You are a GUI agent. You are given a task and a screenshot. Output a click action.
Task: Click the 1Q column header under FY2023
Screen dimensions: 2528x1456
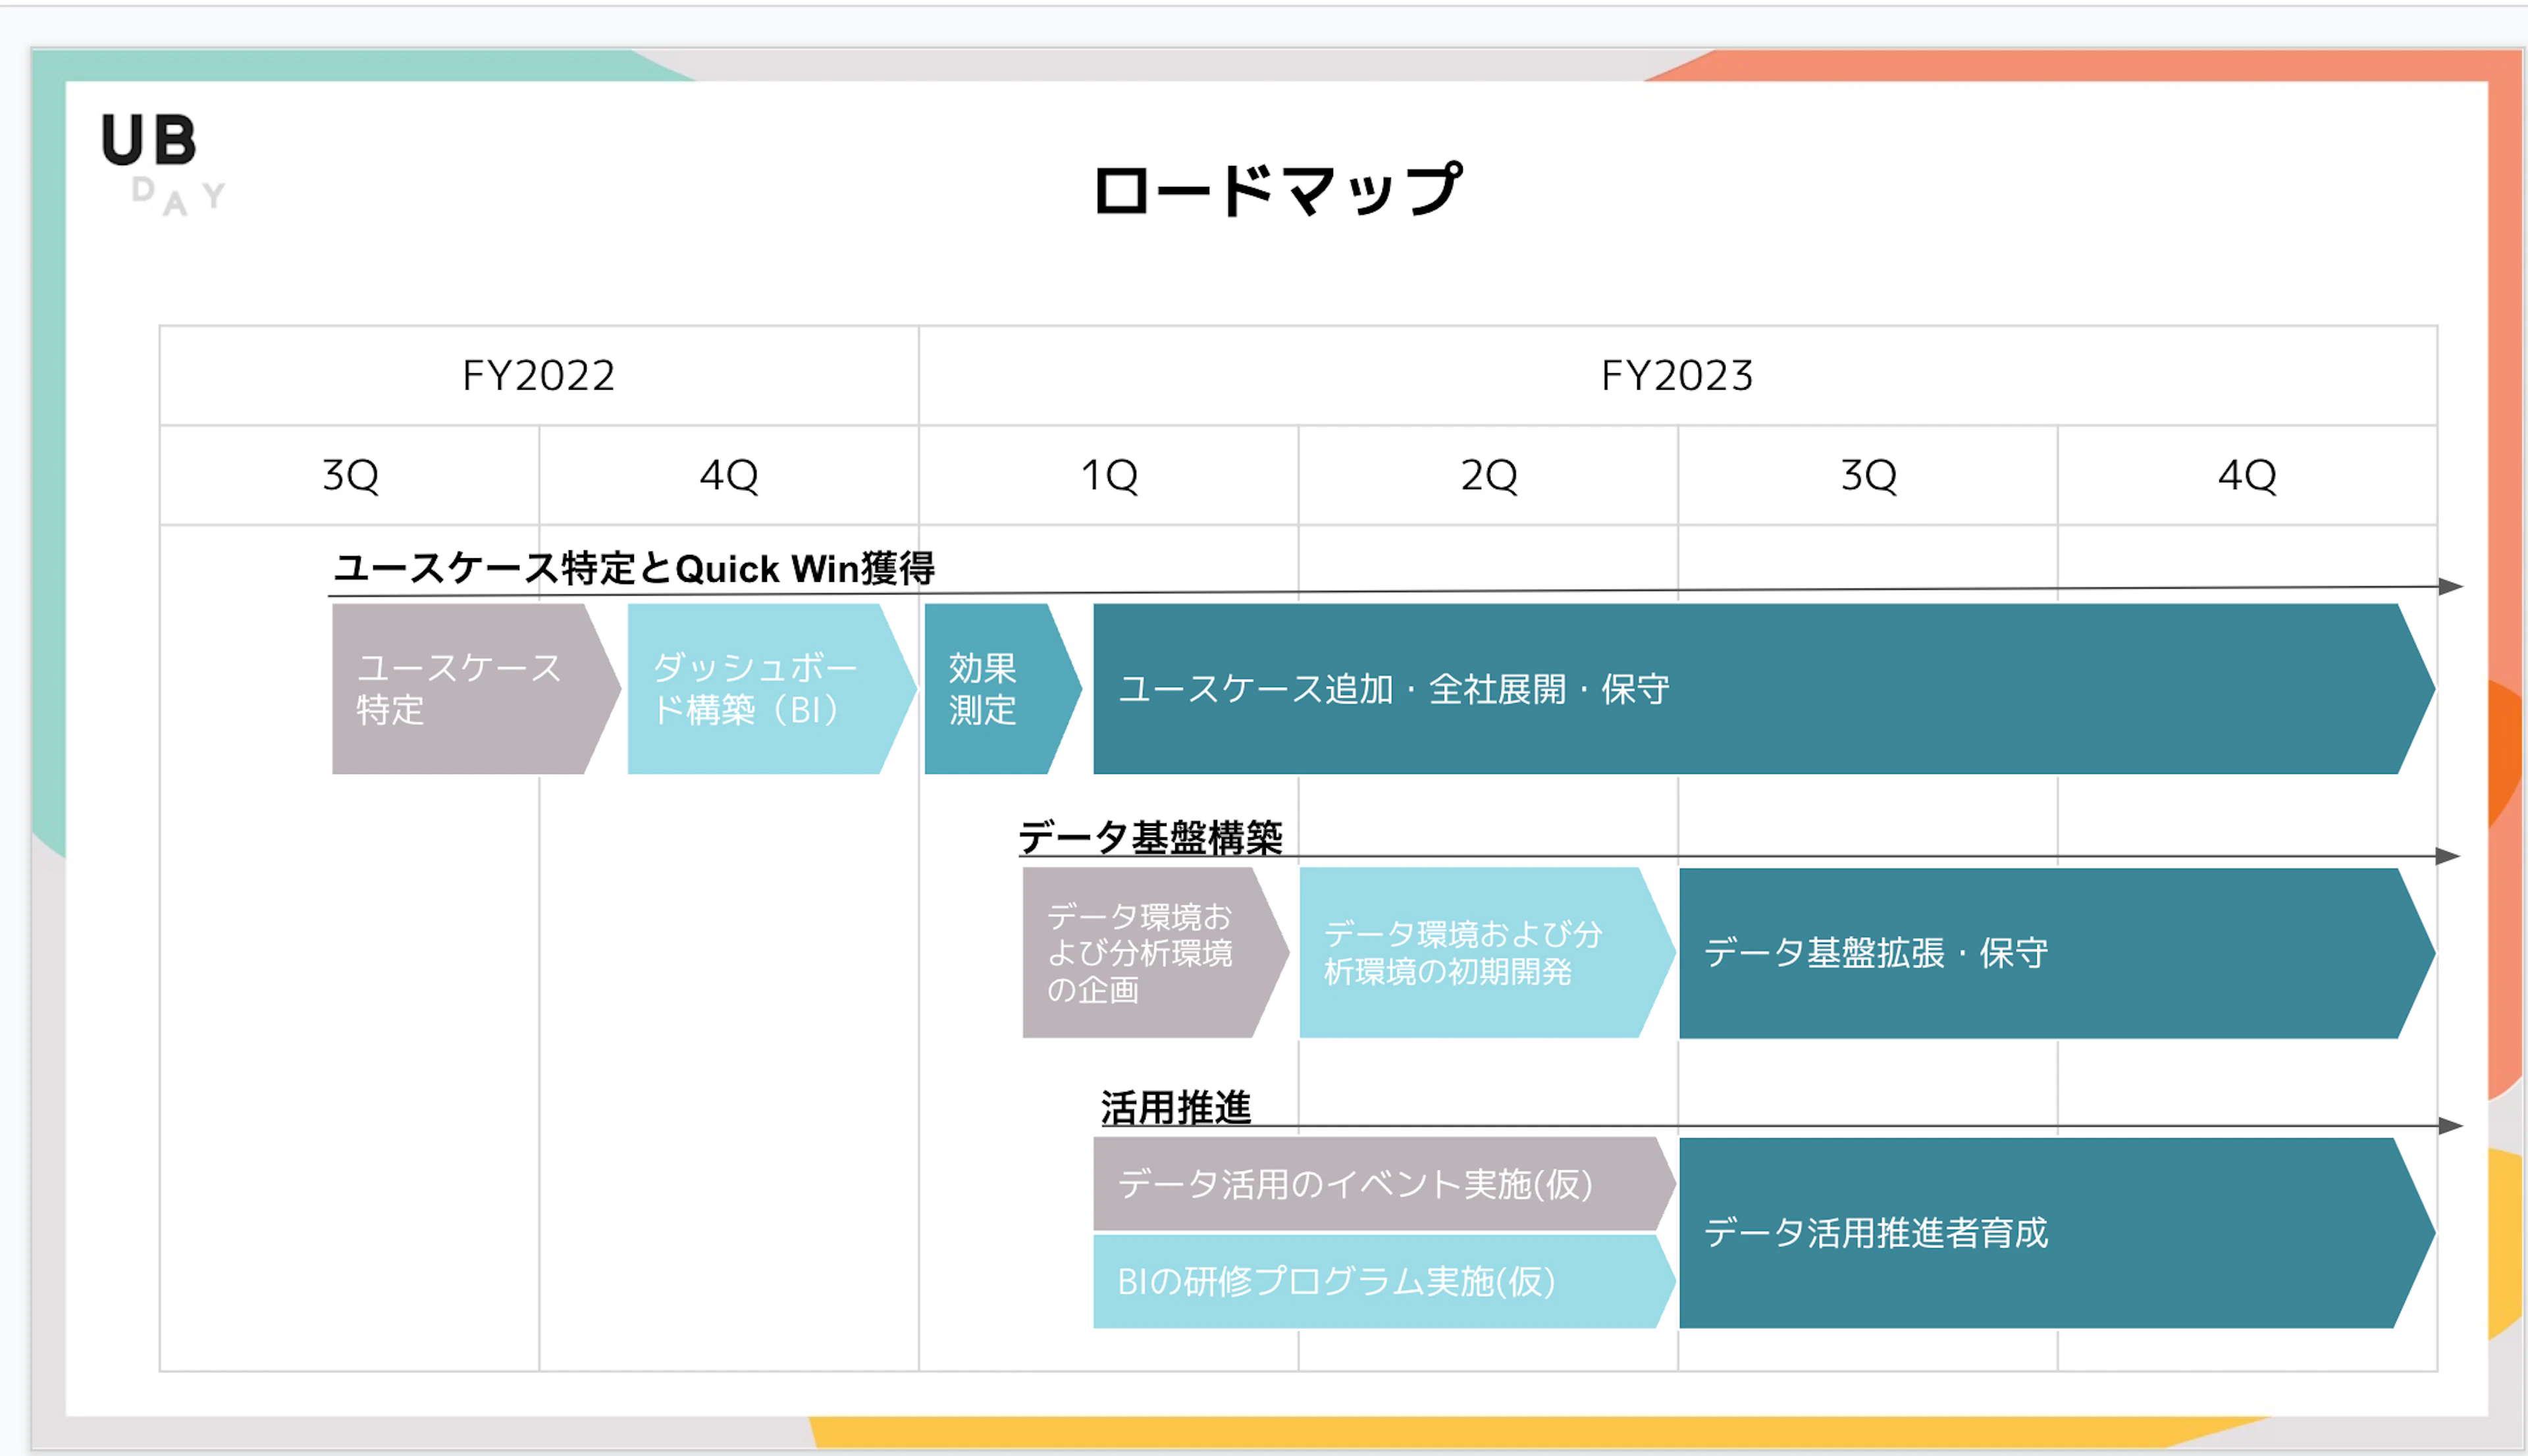1109,475
